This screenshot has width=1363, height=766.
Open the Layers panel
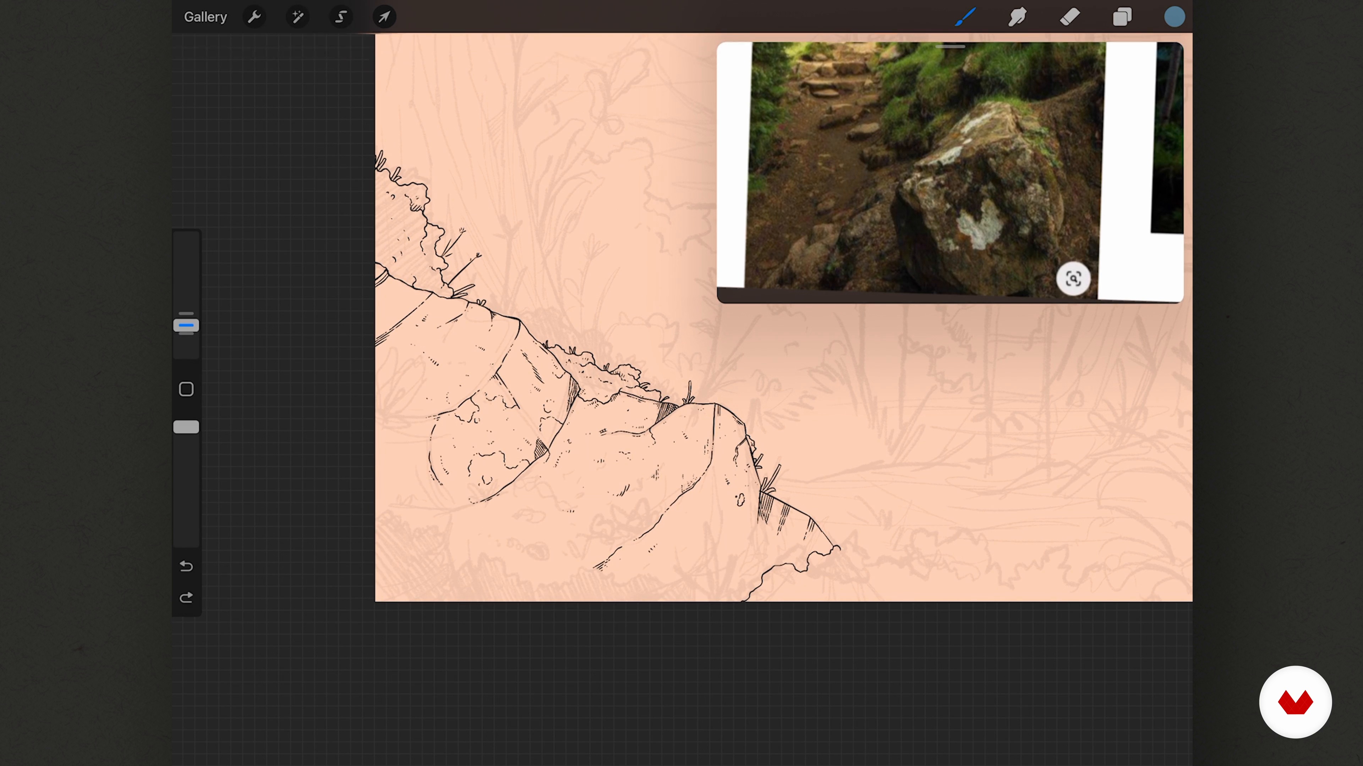tap(1122, 17)
